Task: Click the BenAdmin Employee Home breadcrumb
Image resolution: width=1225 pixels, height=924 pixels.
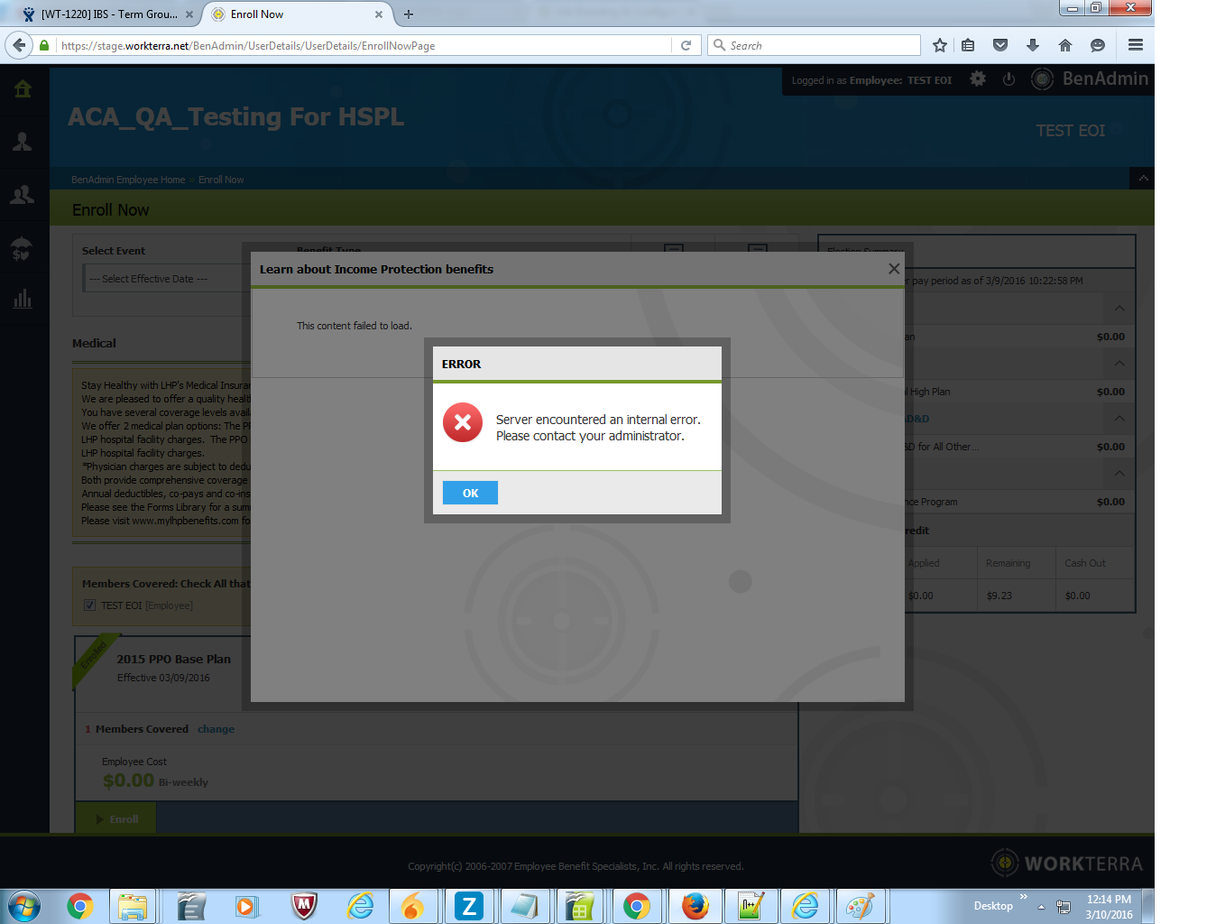Action: pos(128,180)
